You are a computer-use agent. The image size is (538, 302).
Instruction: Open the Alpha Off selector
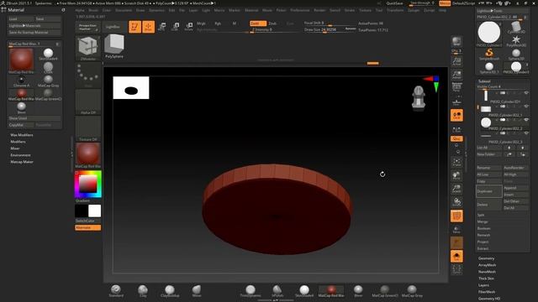click(x=88, y=102)
